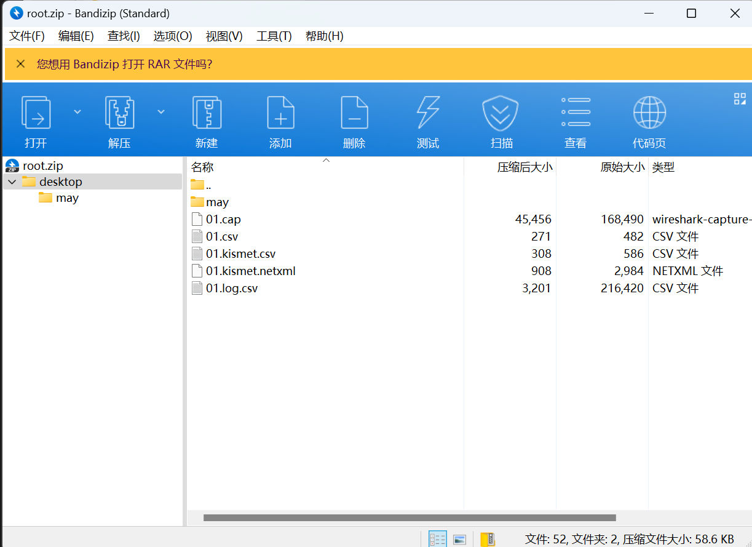
Task: Click the parent folder (..) icon in file list
Action: [x=197, y=185]
